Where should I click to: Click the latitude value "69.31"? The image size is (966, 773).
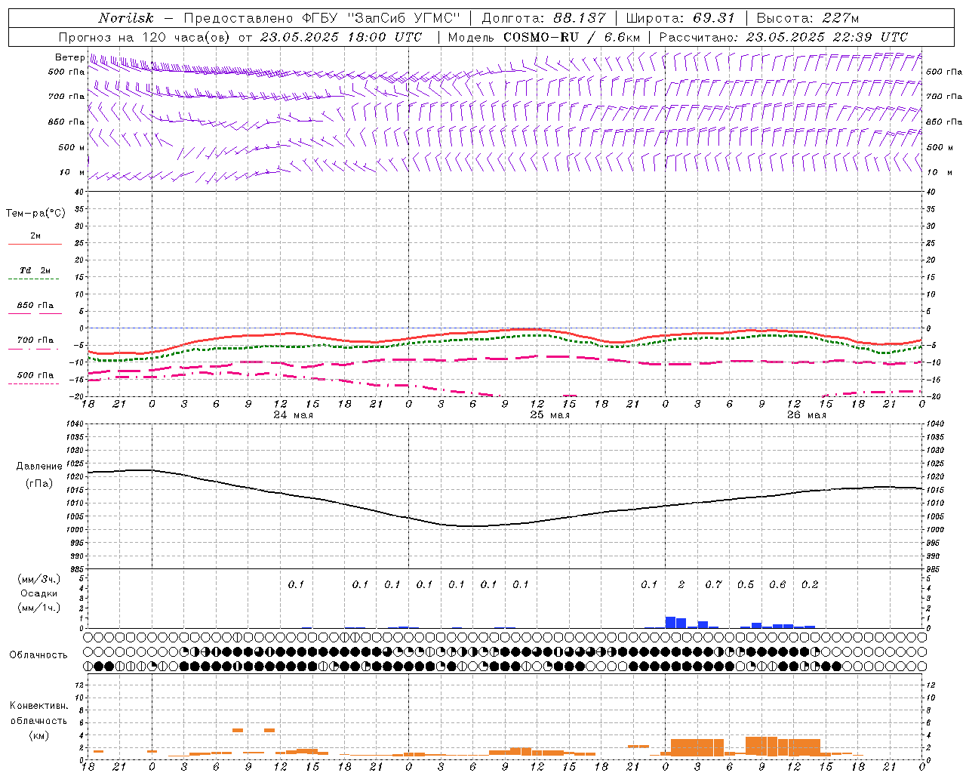[714, 18]
